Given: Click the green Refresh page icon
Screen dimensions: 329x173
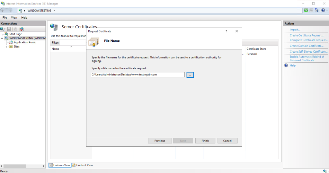Looking at the screenshot, I should (306, 11).
